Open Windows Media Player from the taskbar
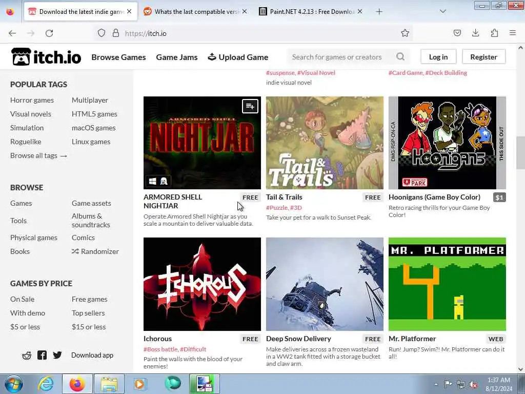Image resolution: width=525 pixels, height=394 pixels. coord(139,384)
